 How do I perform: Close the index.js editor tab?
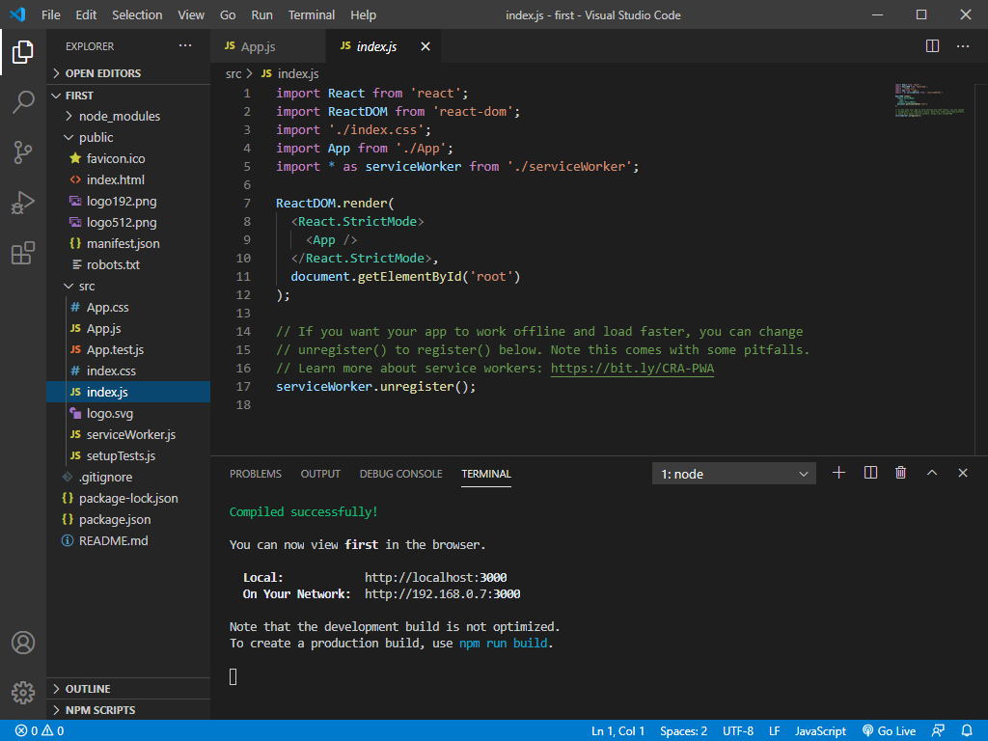point(425,46)
